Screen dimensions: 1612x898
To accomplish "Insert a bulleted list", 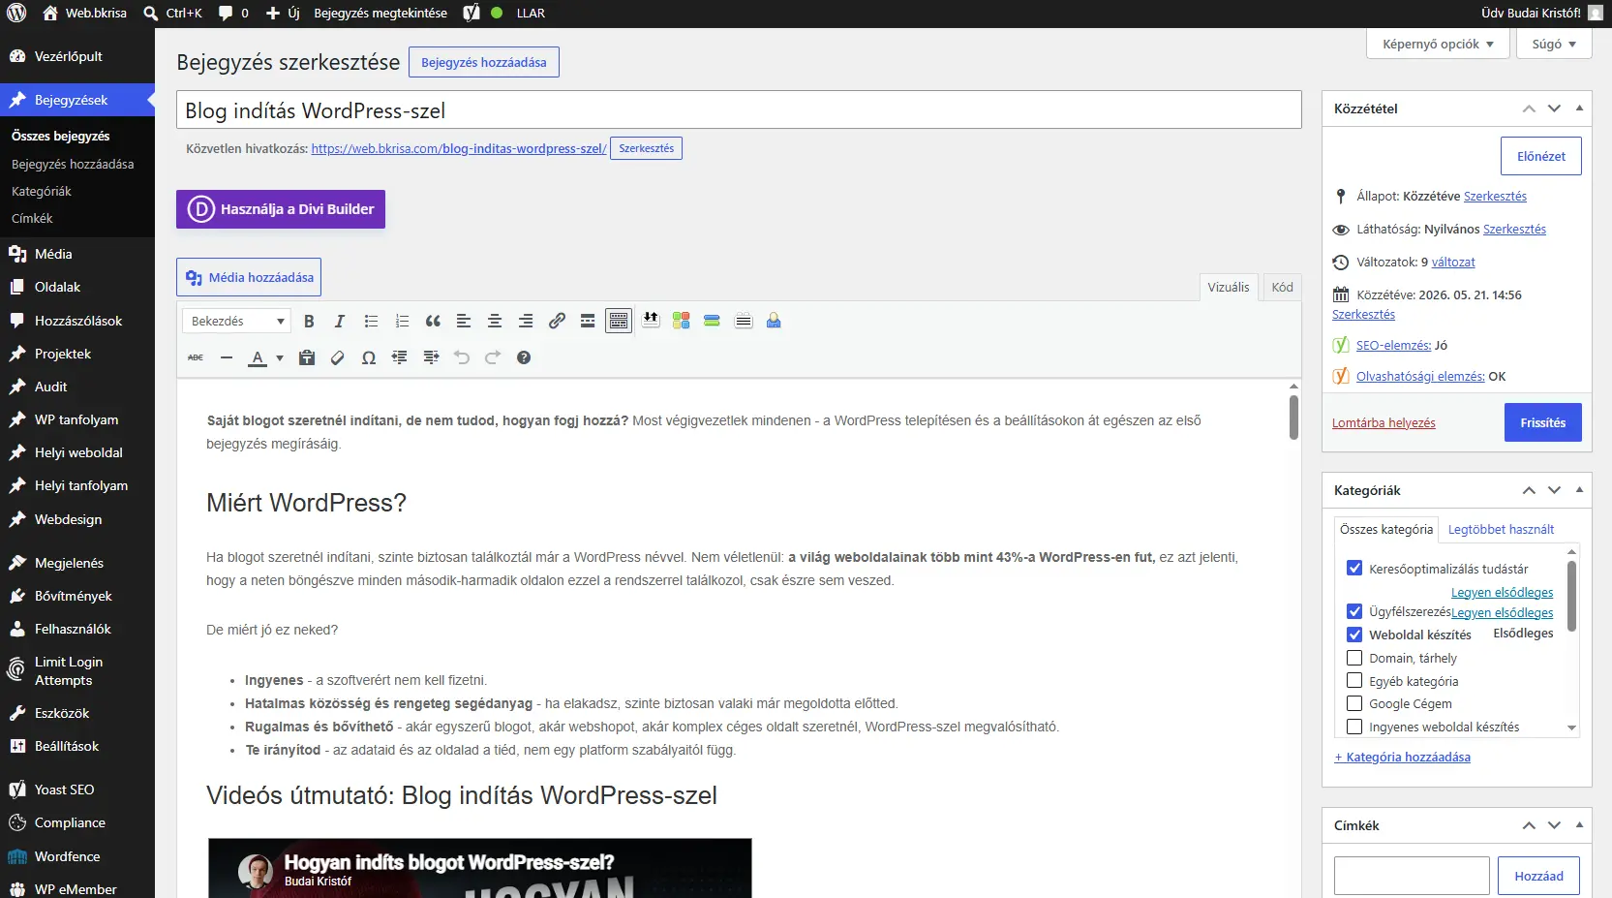I will pos(371,321).
